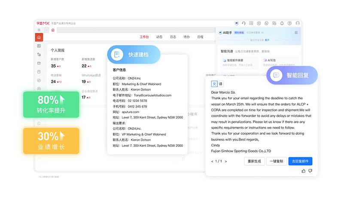Open the 智能邮件摘要 card
This screenshot has height=197, width=341.
(x=240, y=62)
